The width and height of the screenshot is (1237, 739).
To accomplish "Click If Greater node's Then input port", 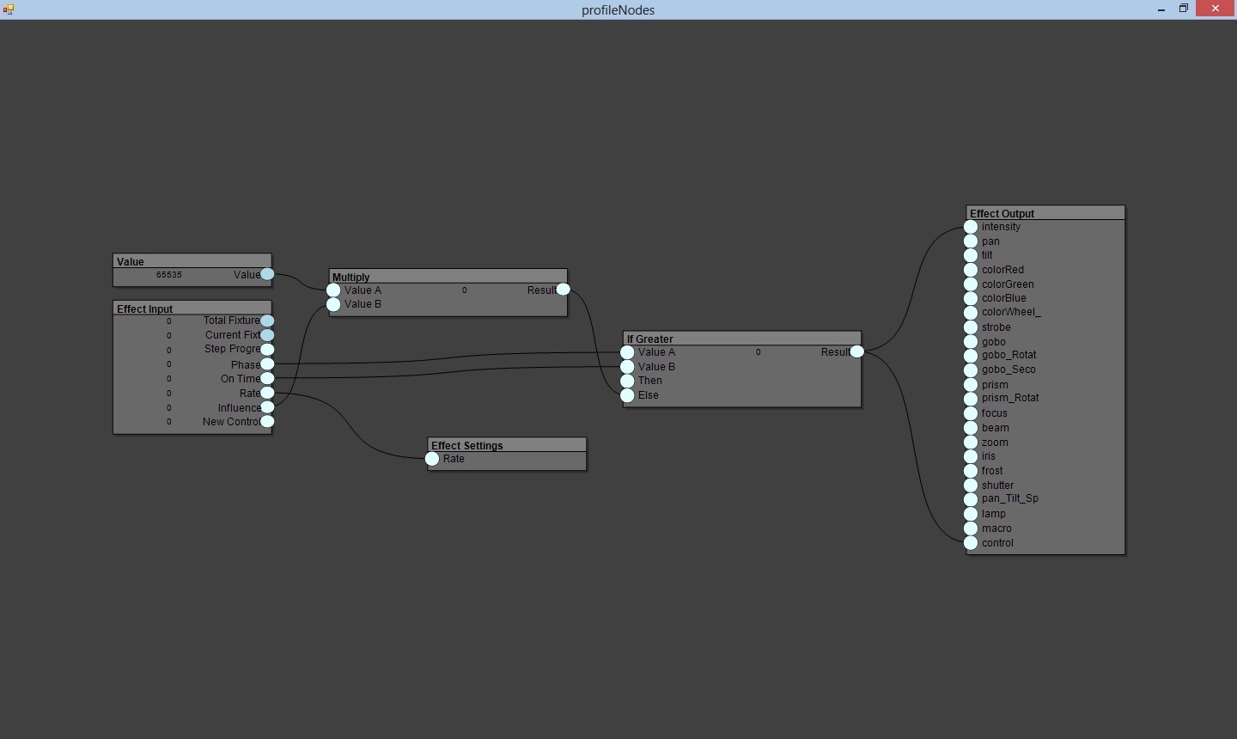I will point(627,381).
